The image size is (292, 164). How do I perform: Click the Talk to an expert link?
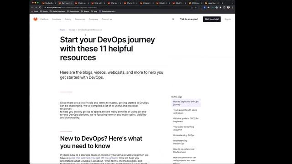pos(189,19)
